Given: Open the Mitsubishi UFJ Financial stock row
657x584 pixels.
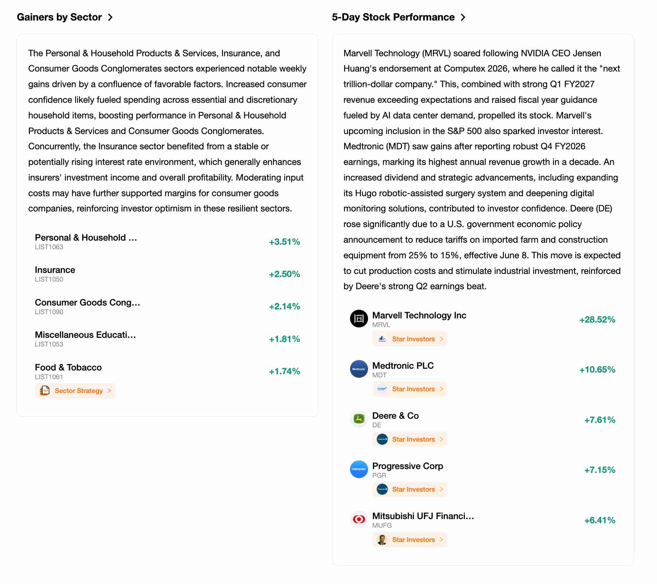Looking at the screenshot, I should point(483,520).
